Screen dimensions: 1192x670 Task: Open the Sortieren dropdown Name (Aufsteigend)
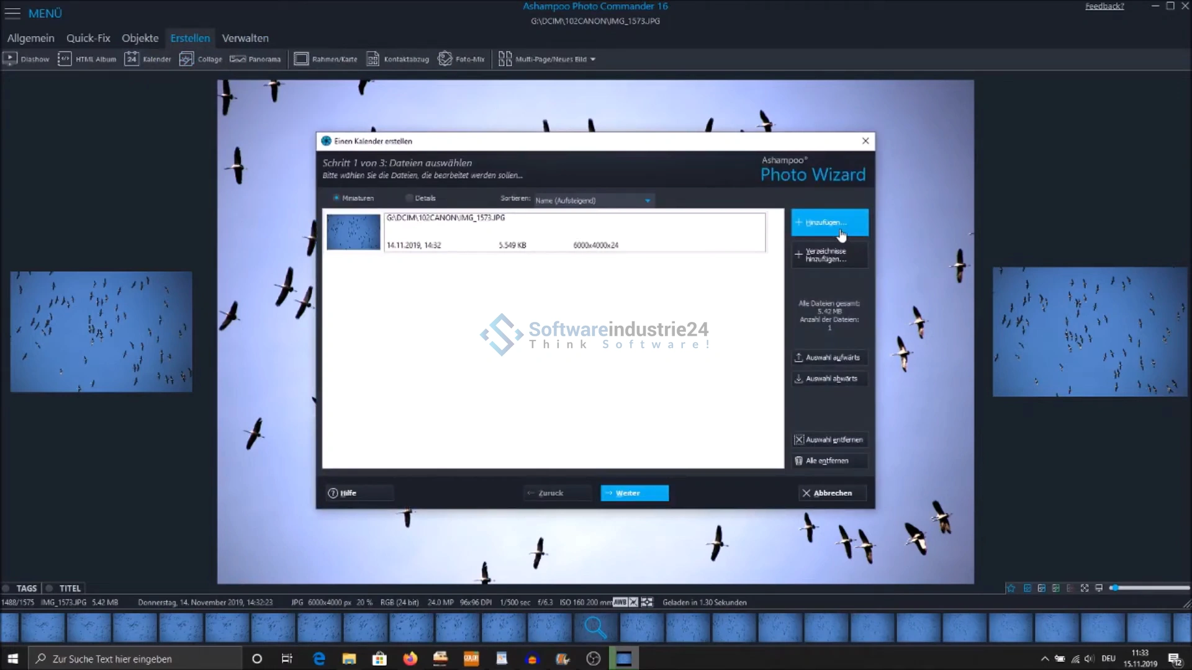tap(593, 200)
